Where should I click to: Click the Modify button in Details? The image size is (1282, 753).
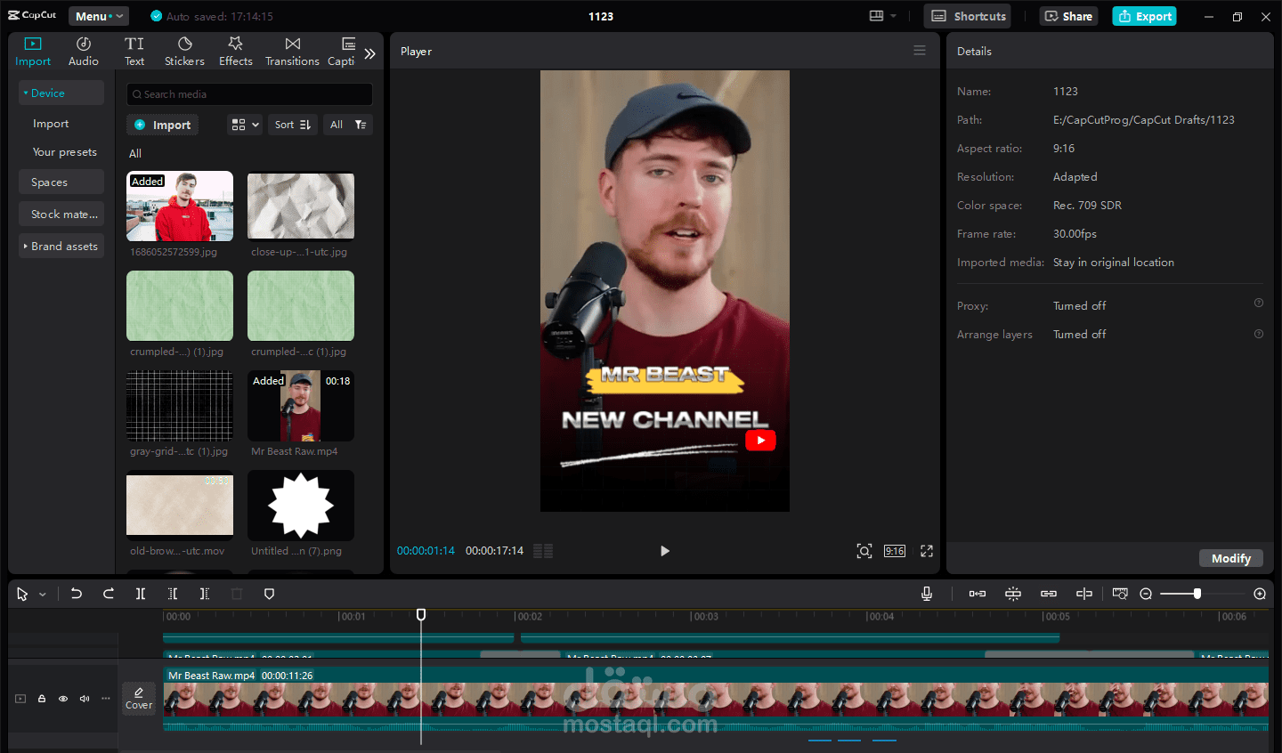click(1231, 558)
